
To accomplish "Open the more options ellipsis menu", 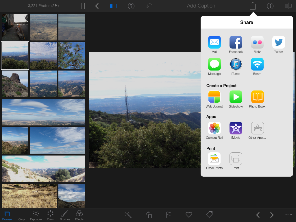I will (288, 214).
